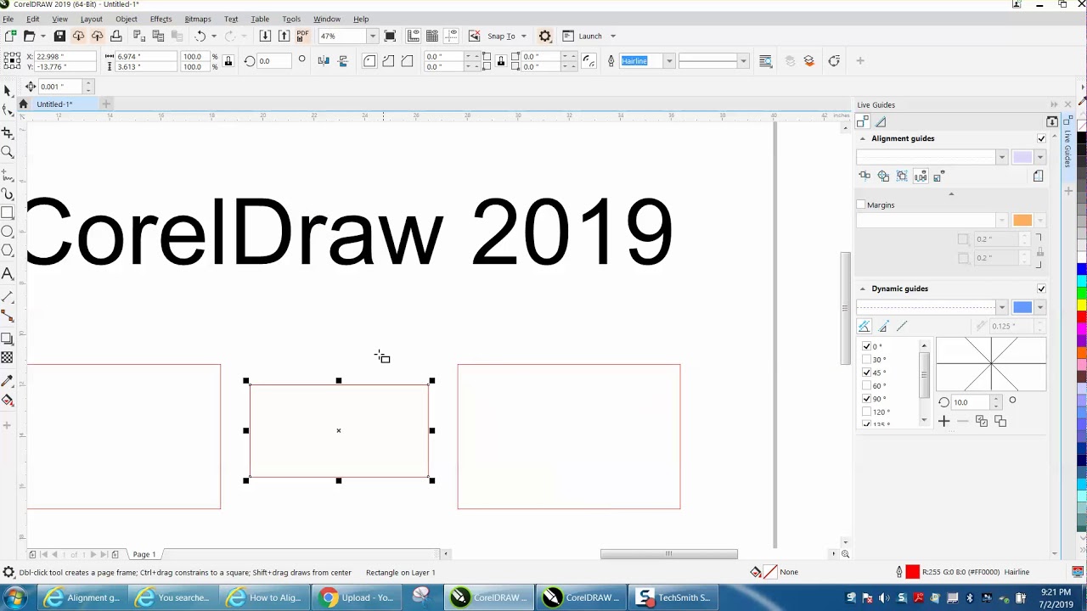Select the Freehand tool

tap(8, 174)
